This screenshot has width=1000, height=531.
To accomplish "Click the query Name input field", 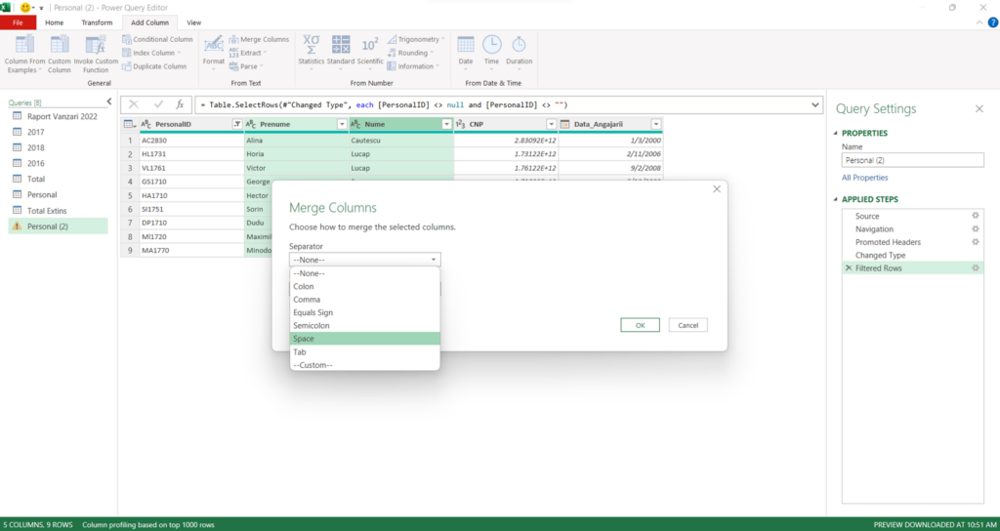I will click(913, 161).
